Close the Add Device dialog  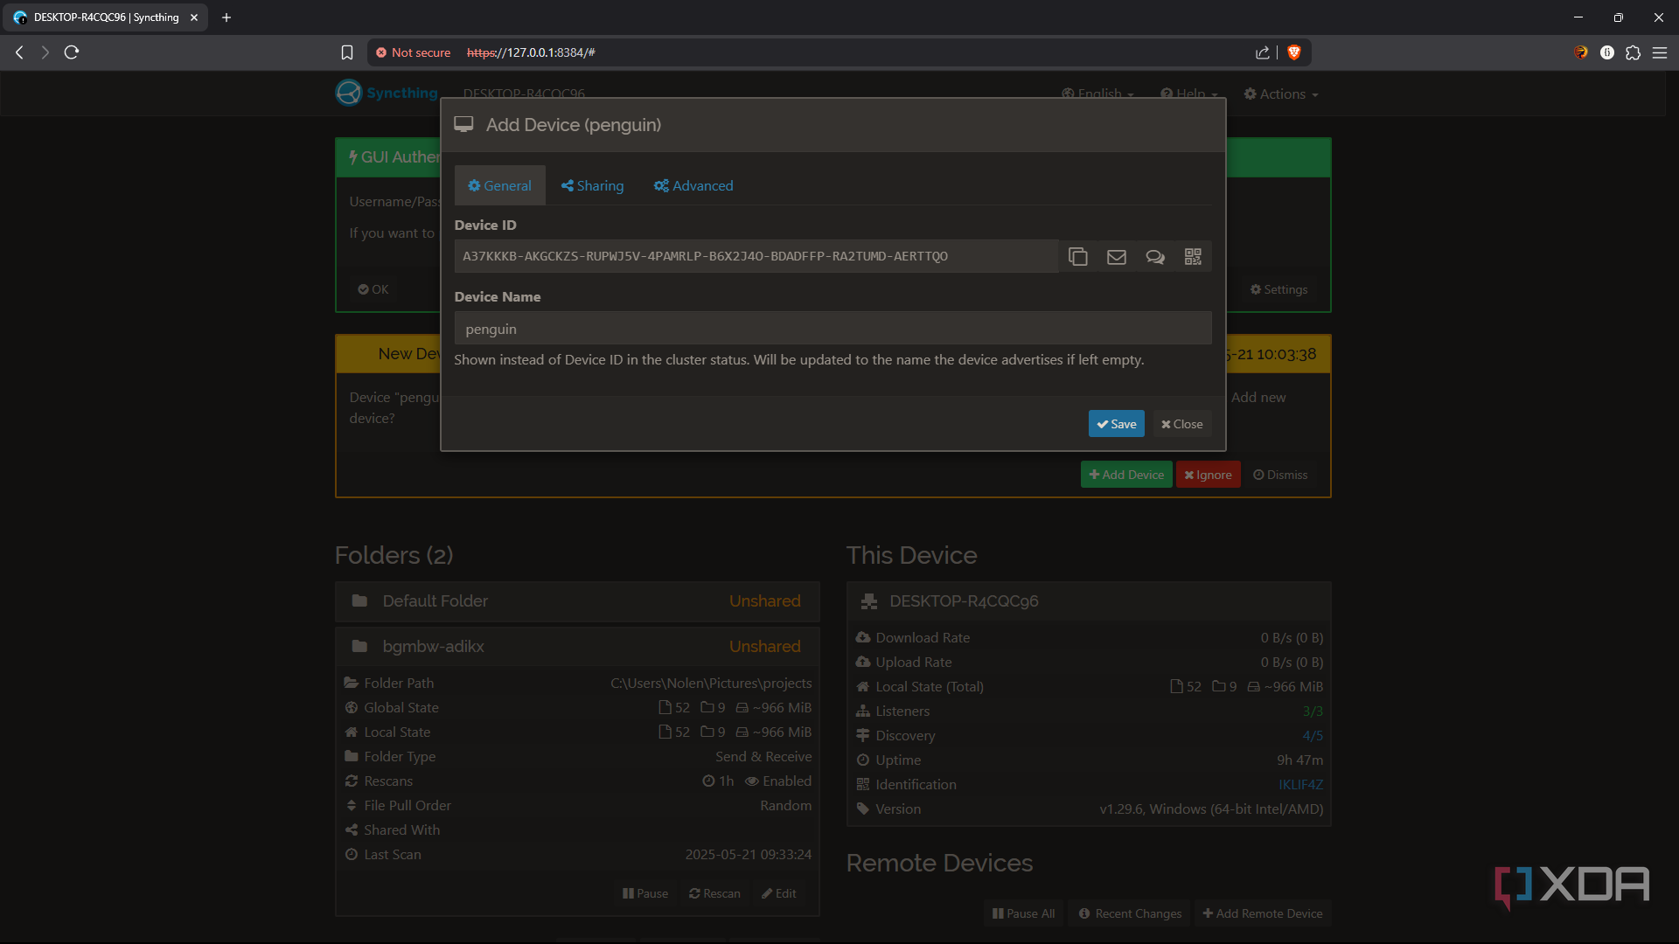(1181, 424)
